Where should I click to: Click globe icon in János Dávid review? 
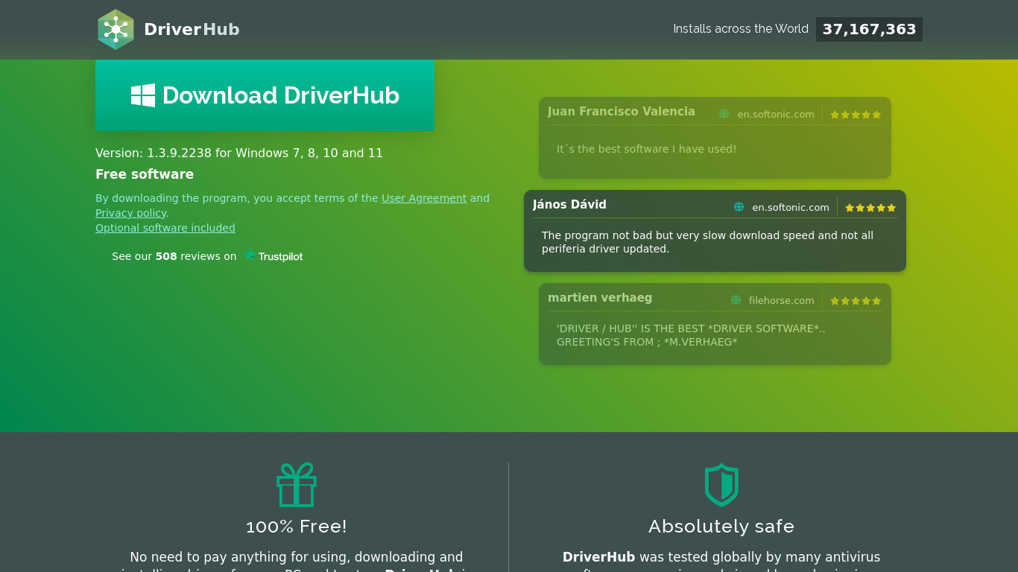coord(739,207)
